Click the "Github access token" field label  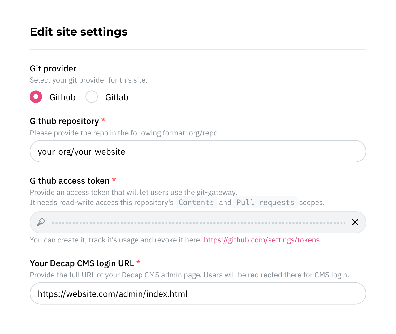tap(70, 181)
